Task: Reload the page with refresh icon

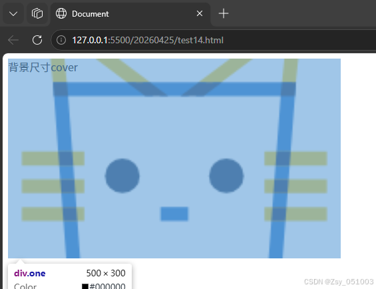Action: 37,40
